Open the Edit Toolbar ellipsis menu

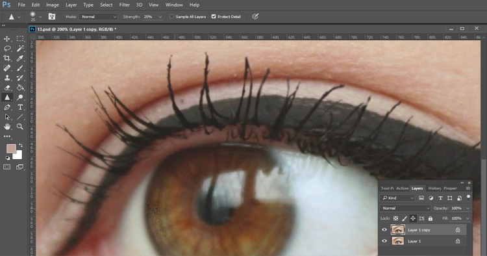(7, 136)
